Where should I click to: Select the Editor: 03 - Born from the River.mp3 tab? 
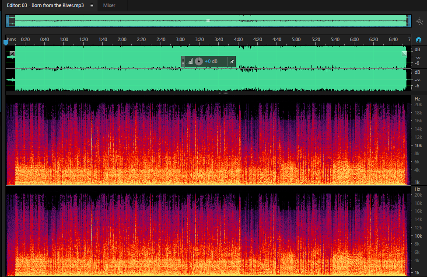(45, 5)
